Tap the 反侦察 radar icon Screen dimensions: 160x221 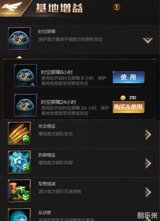click(19, 215)
